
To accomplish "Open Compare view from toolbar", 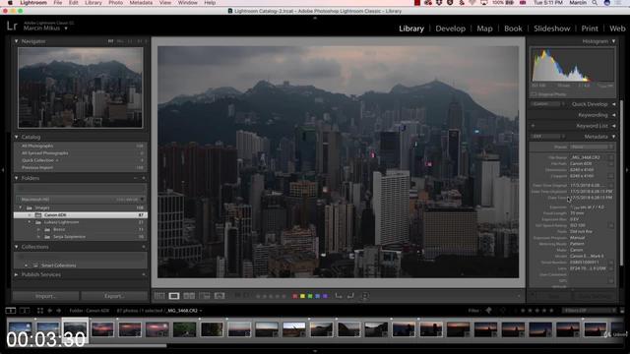I will (189, 296).
